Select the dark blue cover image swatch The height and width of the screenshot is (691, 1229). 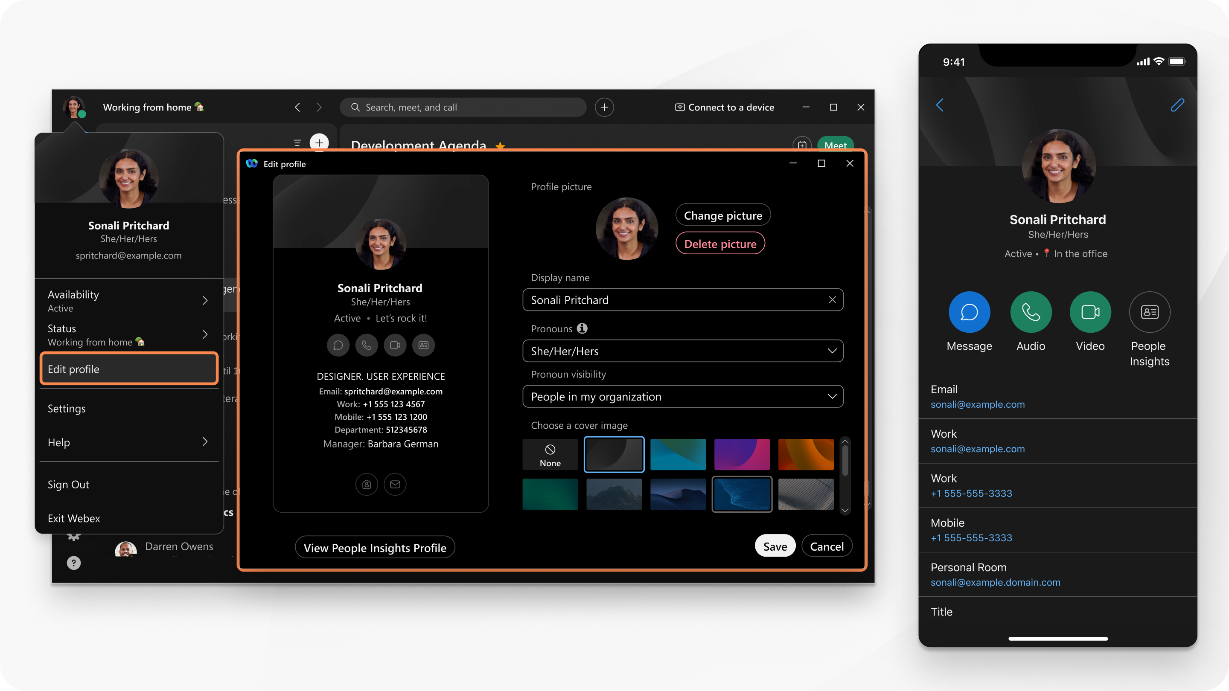(740, 494)
